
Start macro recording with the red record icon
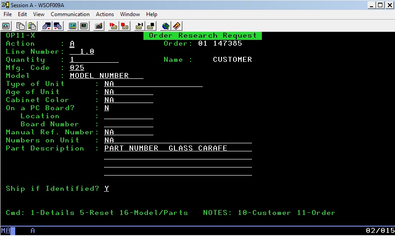tap(113, 26)
